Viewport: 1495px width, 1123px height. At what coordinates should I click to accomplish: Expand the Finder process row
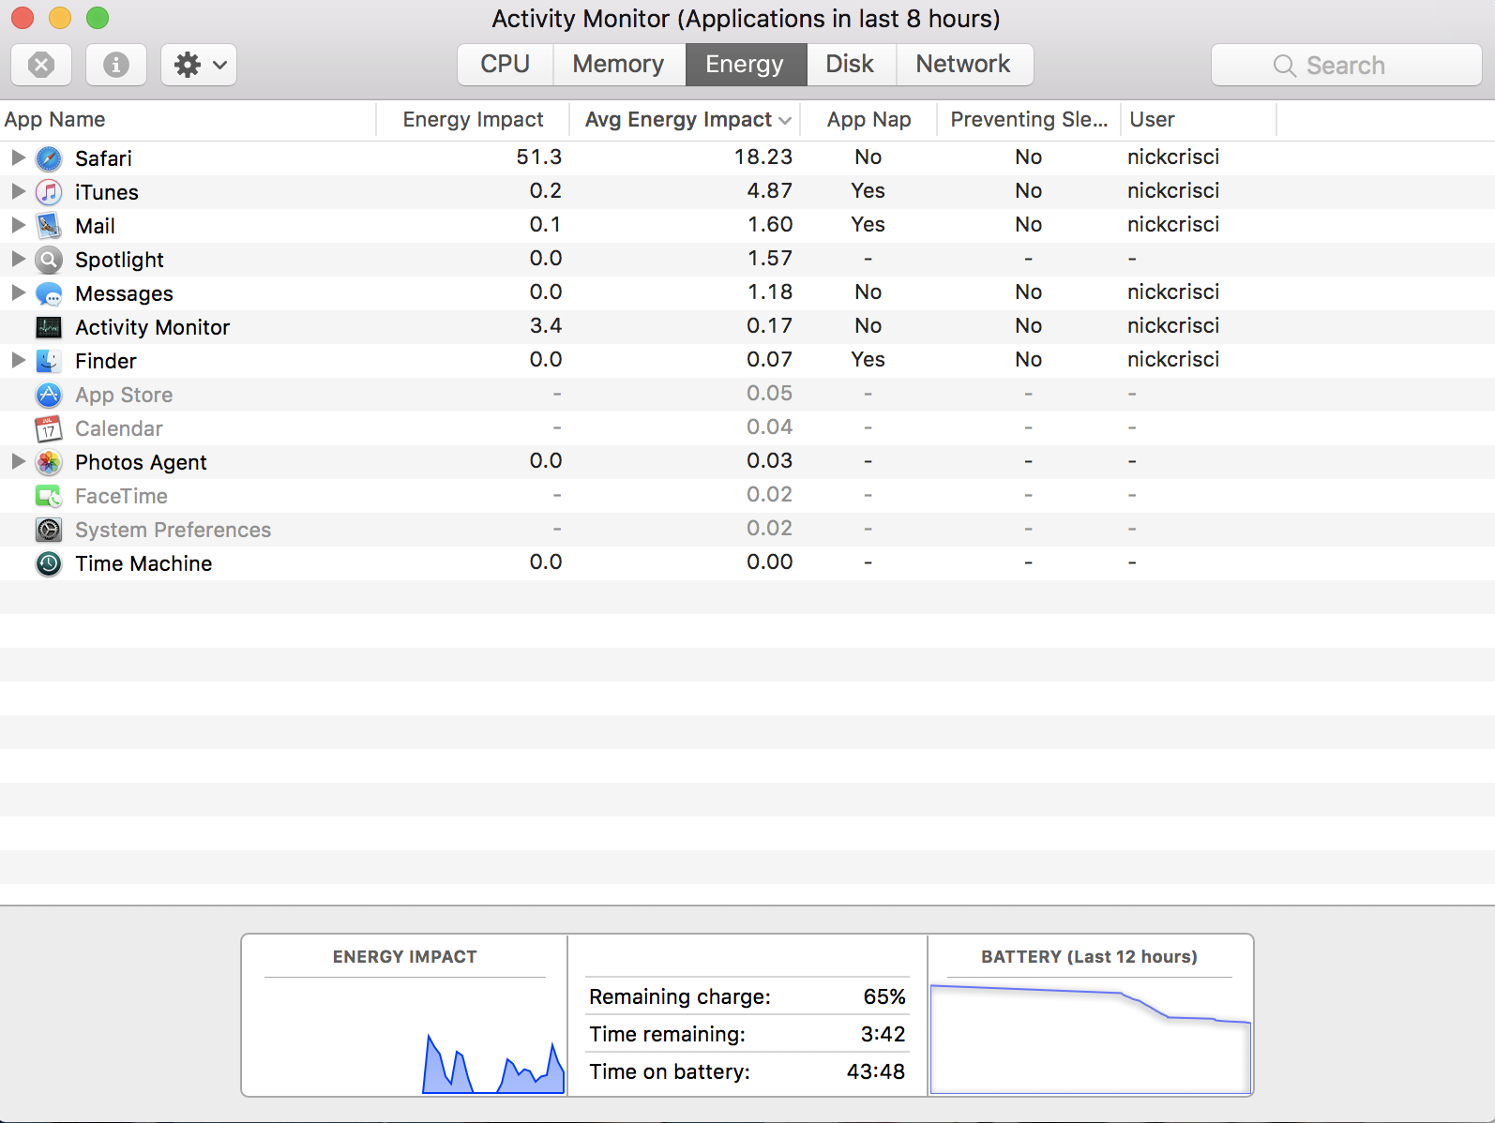18,360
